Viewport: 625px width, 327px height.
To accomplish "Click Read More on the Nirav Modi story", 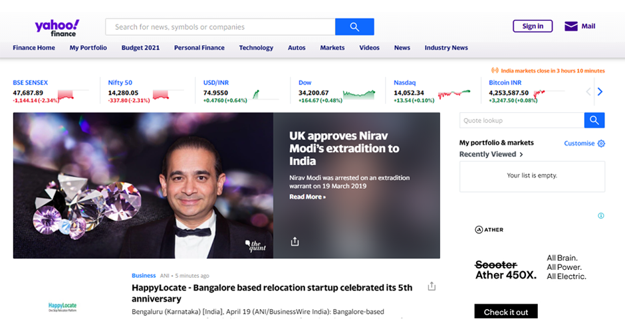I will tap(307, 197).
